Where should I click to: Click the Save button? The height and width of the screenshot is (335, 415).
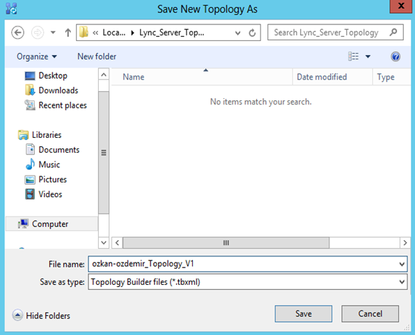coord(304,314)
